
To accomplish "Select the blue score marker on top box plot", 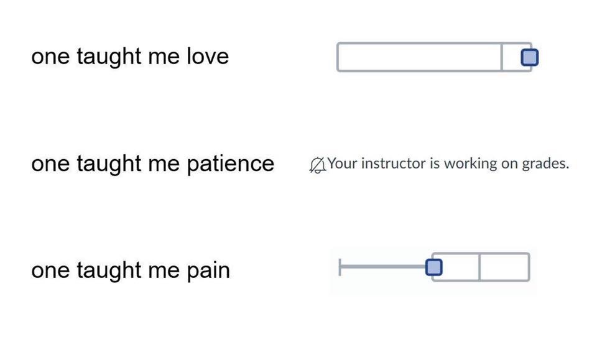I will coord(530,57).
